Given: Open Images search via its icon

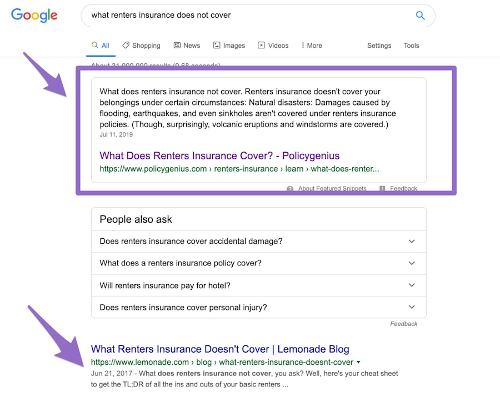Looking at the screenshot, I should 216,45.
